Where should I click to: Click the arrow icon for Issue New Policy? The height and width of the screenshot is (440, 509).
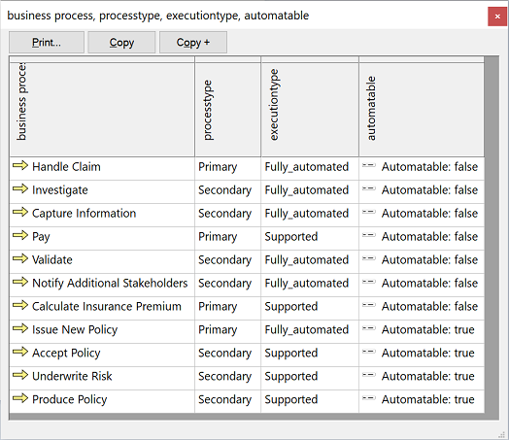20,328
